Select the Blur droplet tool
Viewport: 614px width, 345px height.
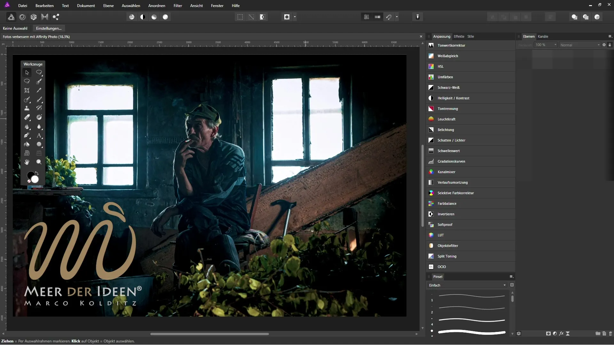(39, 126)
